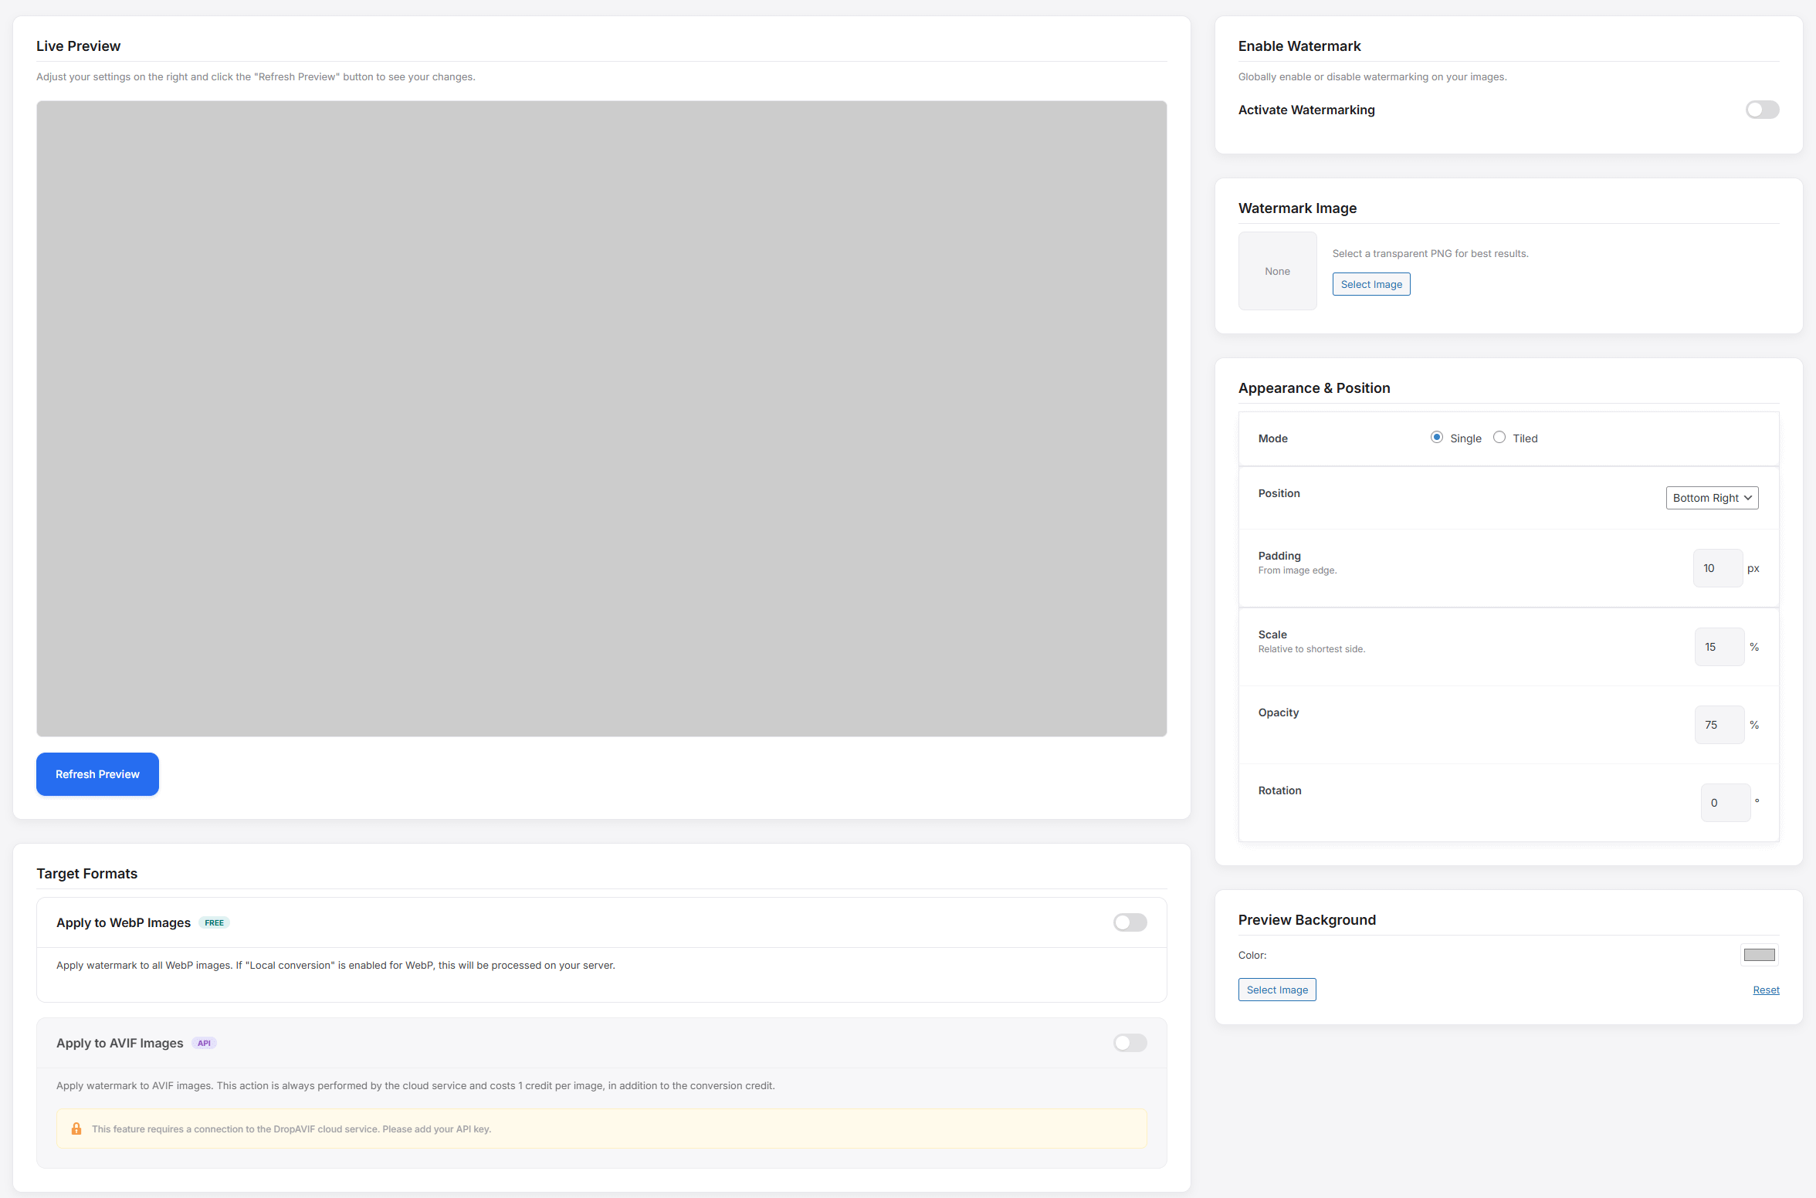Click the 'Apply to WebP Images' label
Image resolution: width=1816 pixels, height=1198 pixels.
(x=124, y=922)
